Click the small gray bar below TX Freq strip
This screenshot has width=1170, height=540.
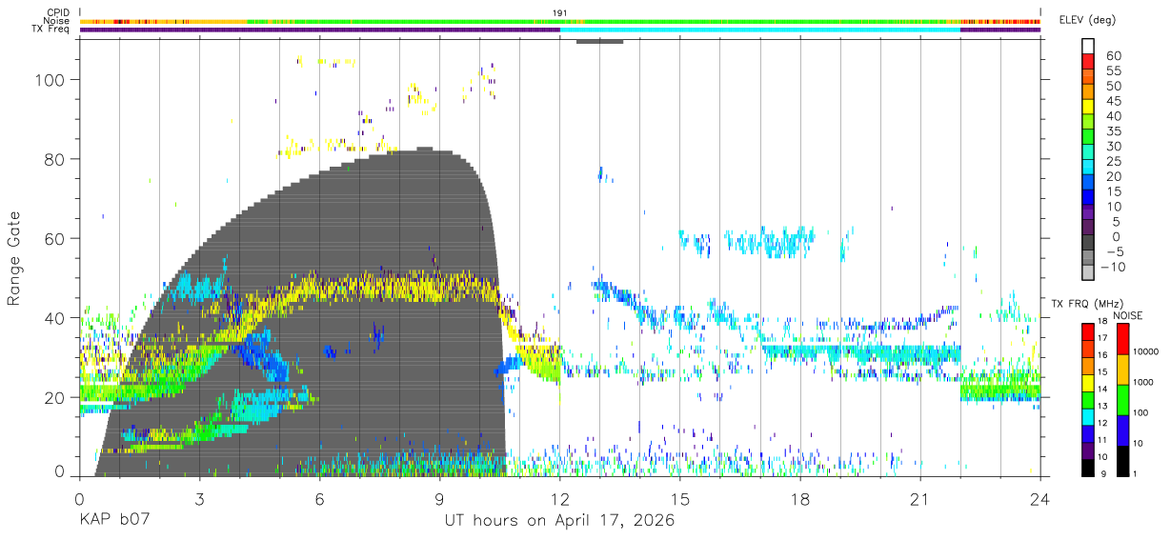(600, 41)
